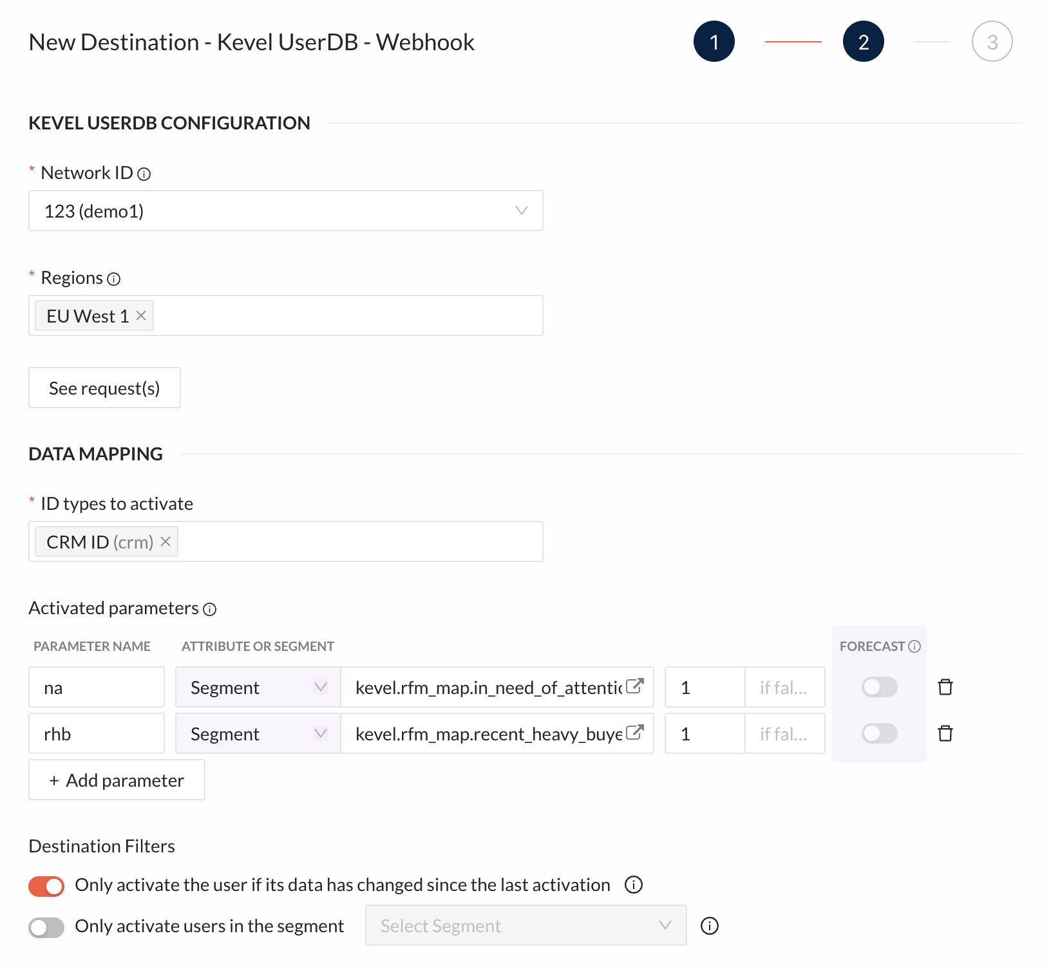Image resolution: width=1051 pixels, height=967 pixels.
Task: Toggle forecast for the rhb parameter
Action: tap(880, 733)
